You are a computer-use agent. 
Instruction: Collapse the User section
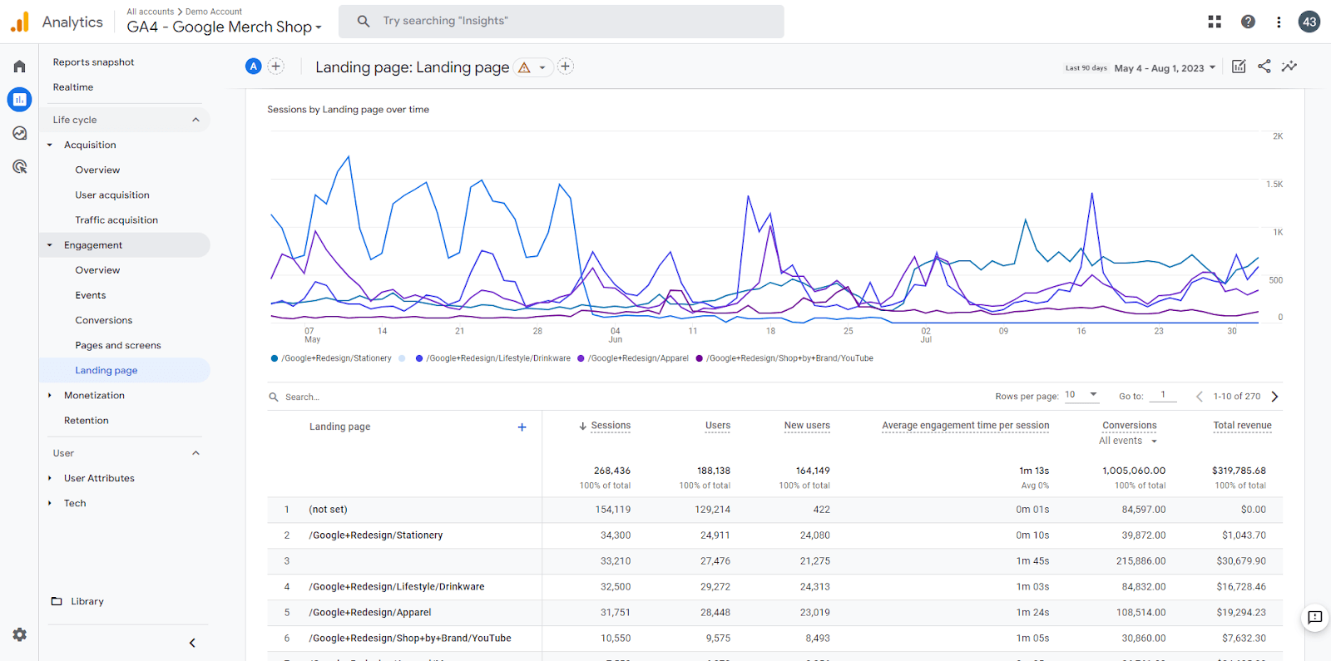195,453
